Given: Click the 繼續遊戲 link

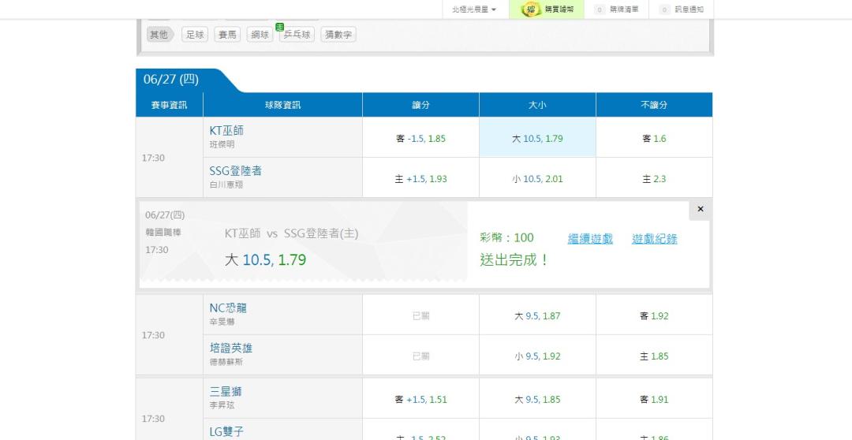Looking at the screenshot, I should [x=590, y=238].
